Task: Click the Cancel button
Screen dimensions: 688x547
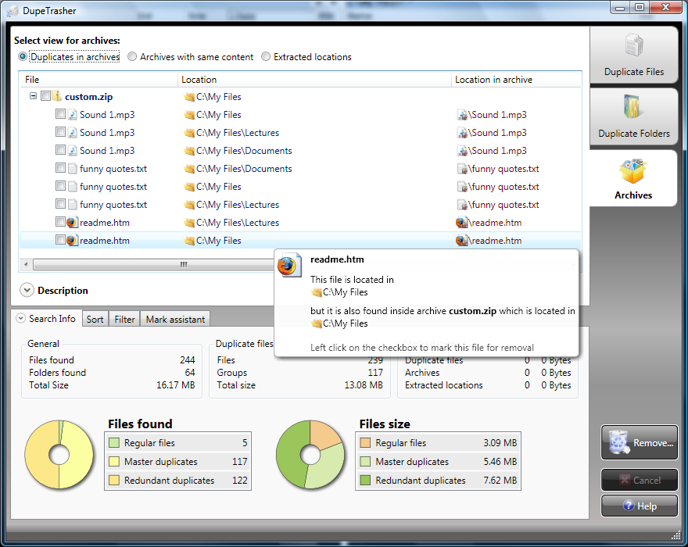Action: pyautogui.click(x=640, y=481)
